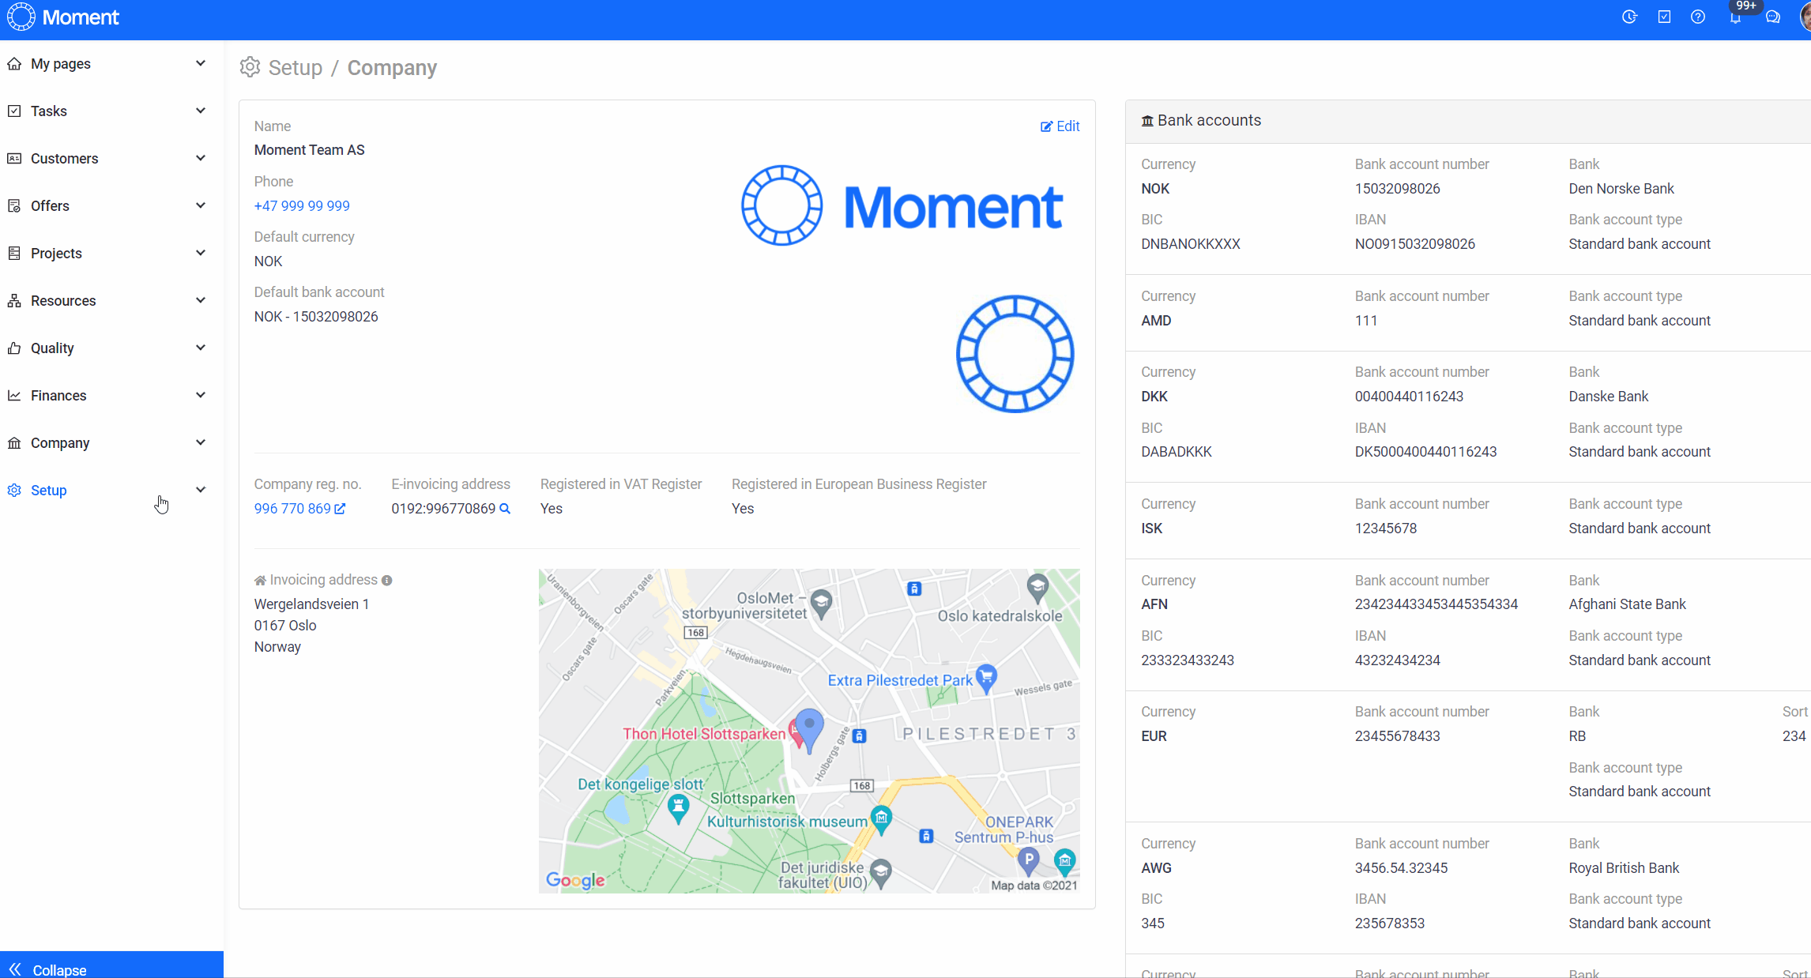Click phone number +47 999 99 999
This screenshot has height=978, width=1811.
pyautogui.click(x=302, y=206)
